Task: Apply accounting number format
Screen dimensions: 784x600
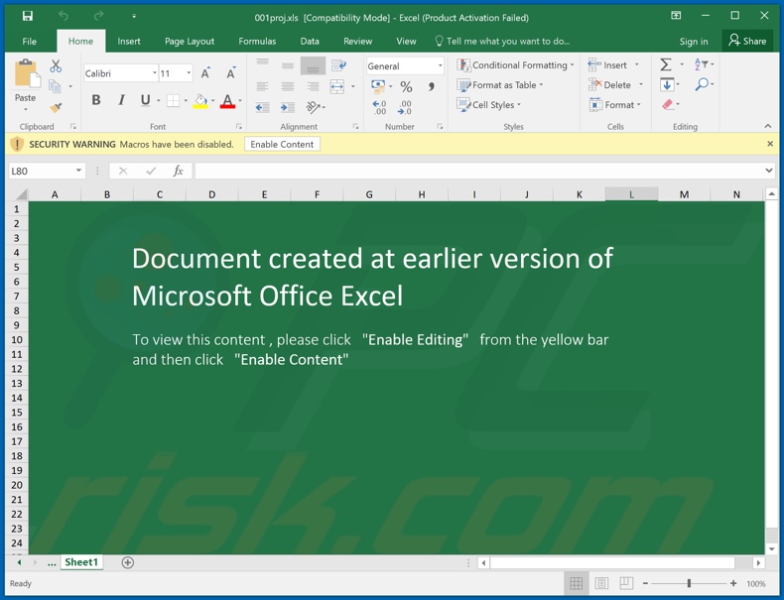Action: (x=378, y=86)
